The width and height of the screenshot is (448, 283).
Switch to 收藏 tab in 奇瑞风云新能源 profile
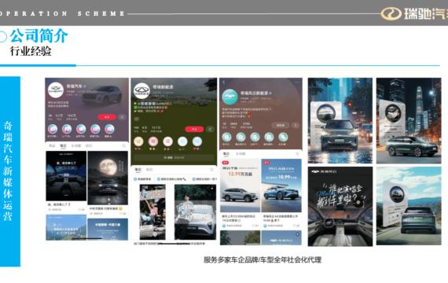[x=241, y=154]
